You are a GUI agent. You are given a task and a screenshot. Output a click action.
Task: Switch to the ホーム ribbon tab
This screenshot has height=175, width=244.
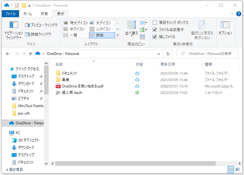pyautogui.click(x=28, y=14)
